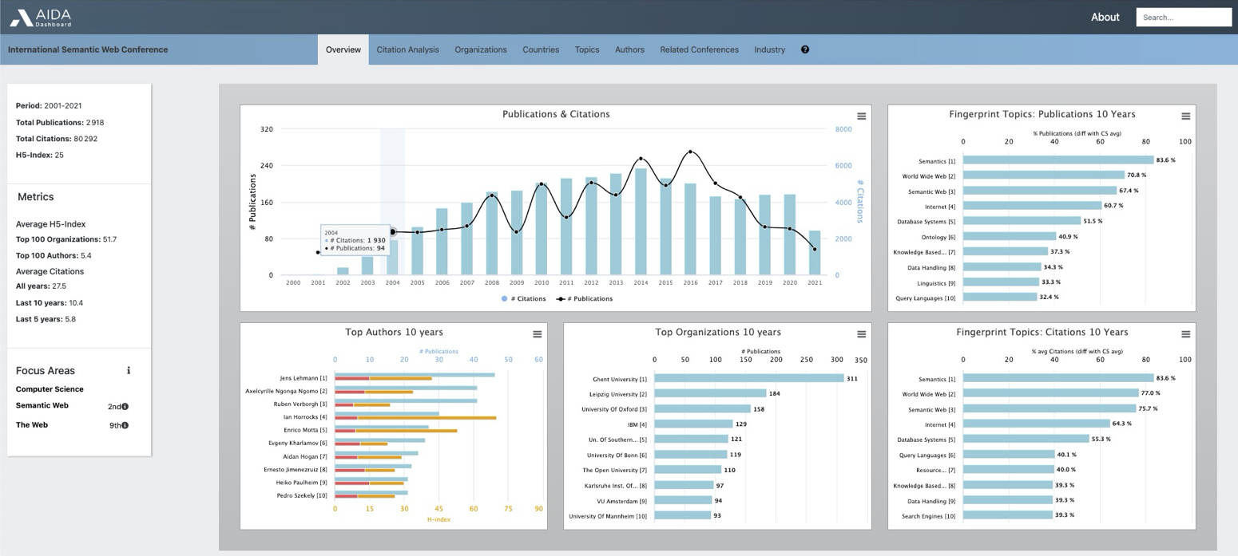Go to the Related Conferences tab
The image size is (1238, 556).
(699, 49)
